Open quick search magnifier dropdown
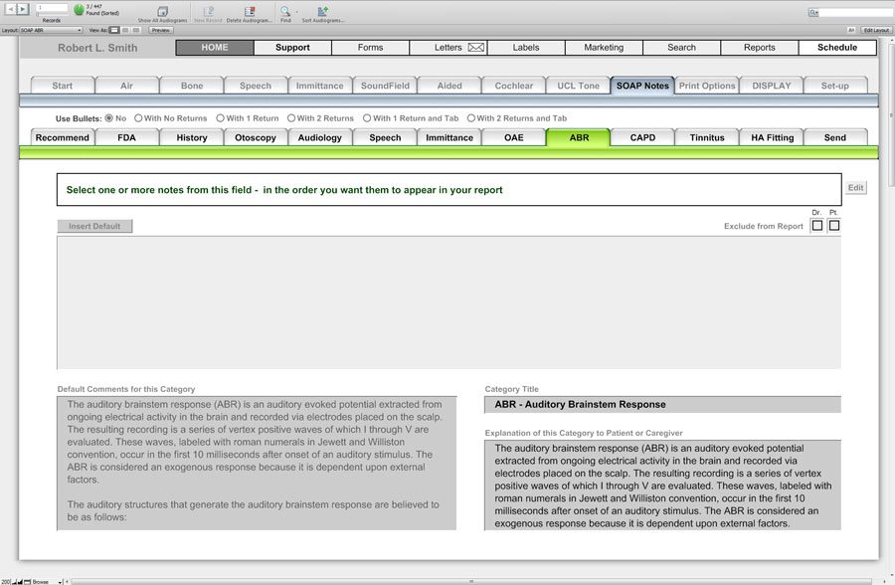 coord(813,13)
